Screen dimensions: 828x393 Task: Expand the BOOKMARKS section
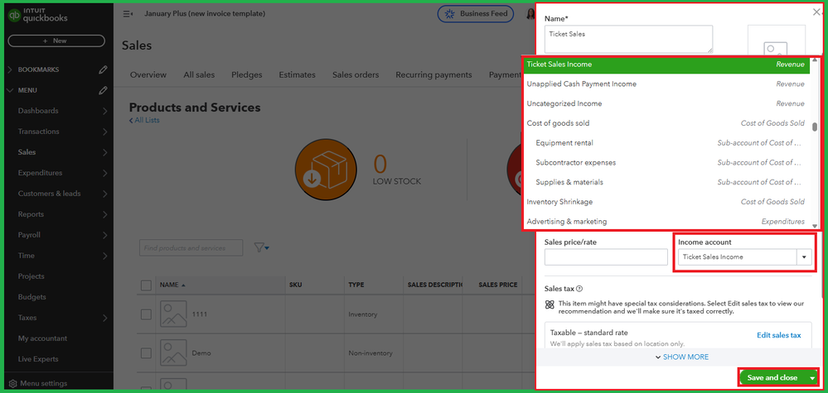[11, 69]
